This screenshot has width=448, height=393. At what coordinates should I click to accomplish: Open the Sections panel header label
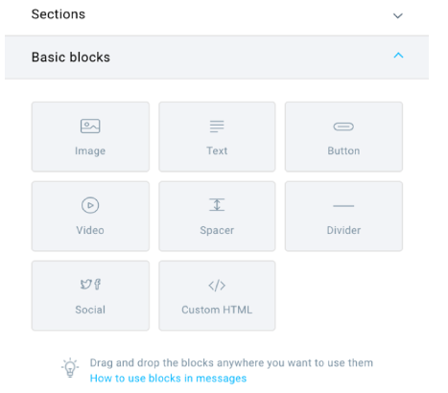pos(59,14)
